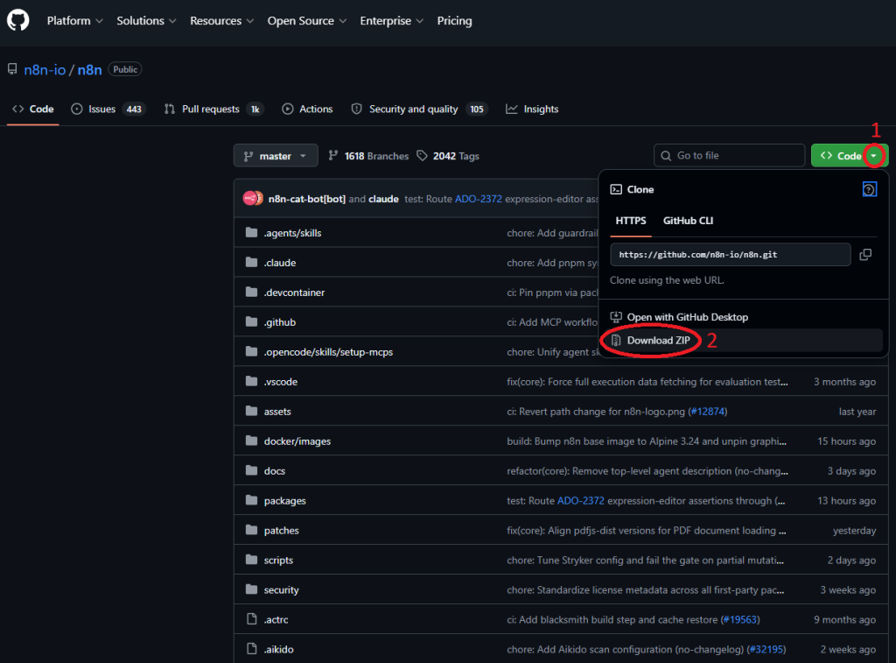The image size is (896, 663).
Task: Click the .vscode folder icon
Action: pos(251,381)
